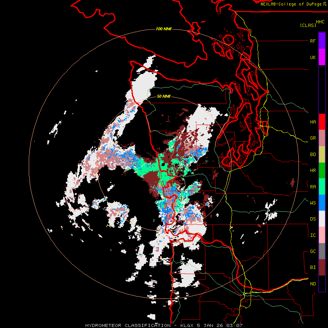328x328 pixels.
Task: Click the WS blue legend swatch
Action: click(x=322, y=203)
